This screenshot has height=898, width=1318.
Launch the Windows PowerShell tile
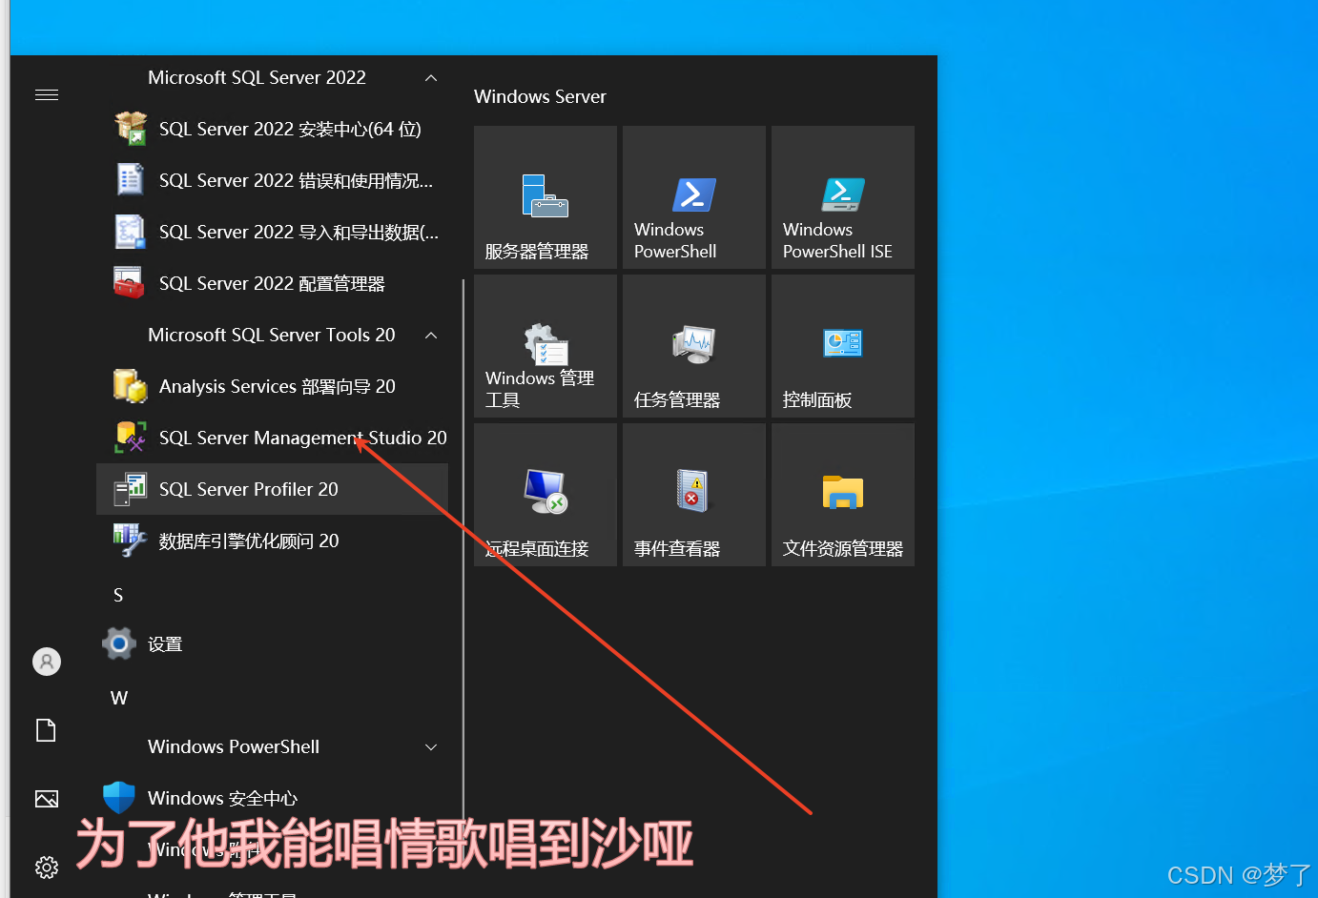(694, 197)
